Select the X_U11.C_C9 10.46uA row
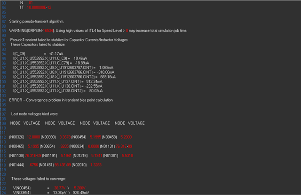 click(50, 59)
